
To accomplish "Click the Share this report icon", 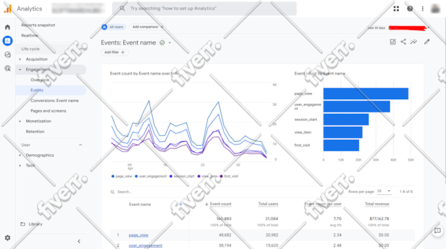I will tap(403, 42).
